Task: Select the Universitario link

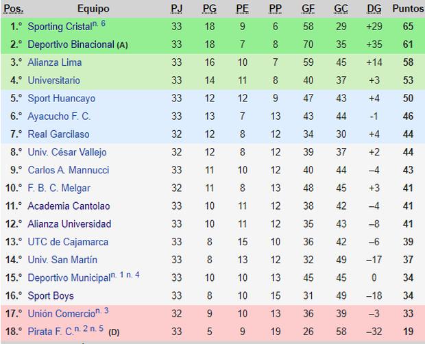Action: (54, 80)
